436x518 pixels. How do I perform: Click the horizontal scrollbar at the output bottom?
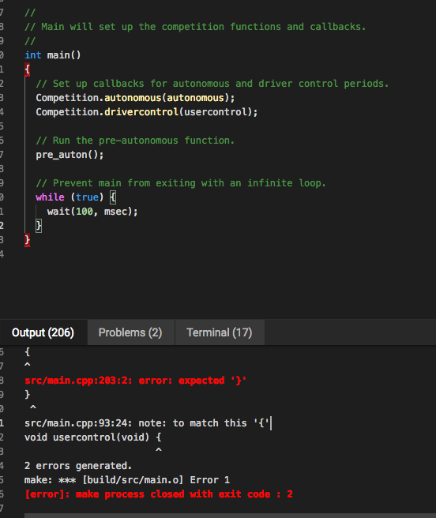(x=230, y=516)
